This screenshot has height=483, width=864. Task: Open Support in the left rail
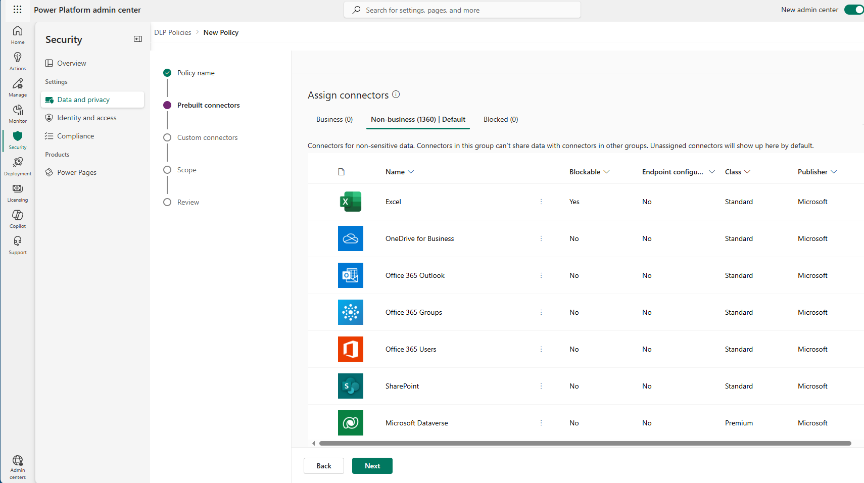tap(18, 246)
